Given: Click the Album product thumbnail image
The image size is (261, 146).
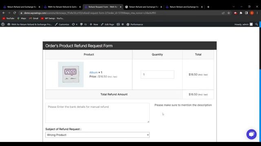Looking at the screenshot, I should point(71,74).
